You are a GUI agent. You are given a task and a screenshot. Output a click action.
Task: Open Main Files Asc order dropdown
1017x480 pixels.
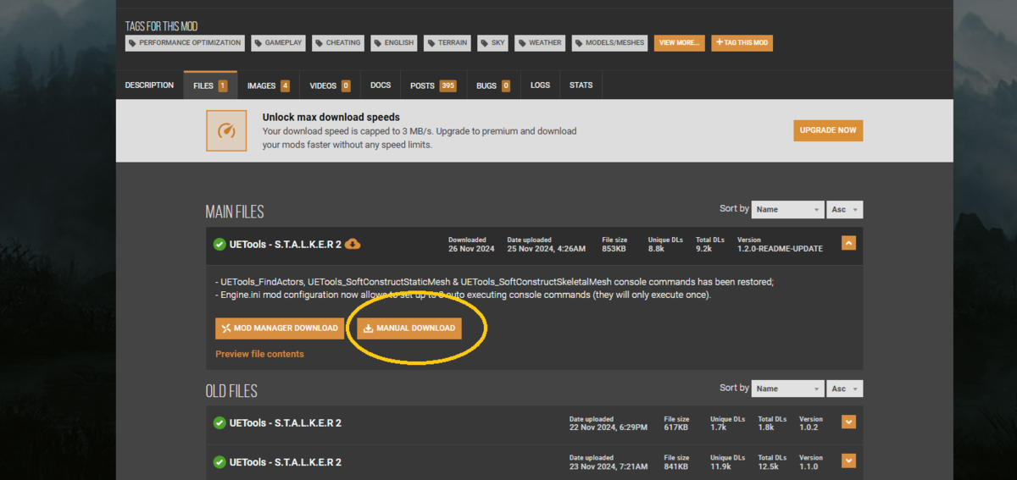point(845,209)
